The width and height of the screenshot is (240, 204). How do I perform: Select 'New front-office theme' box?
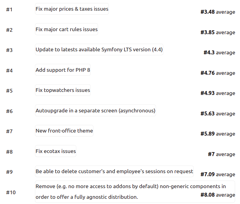tap(64, 131)
